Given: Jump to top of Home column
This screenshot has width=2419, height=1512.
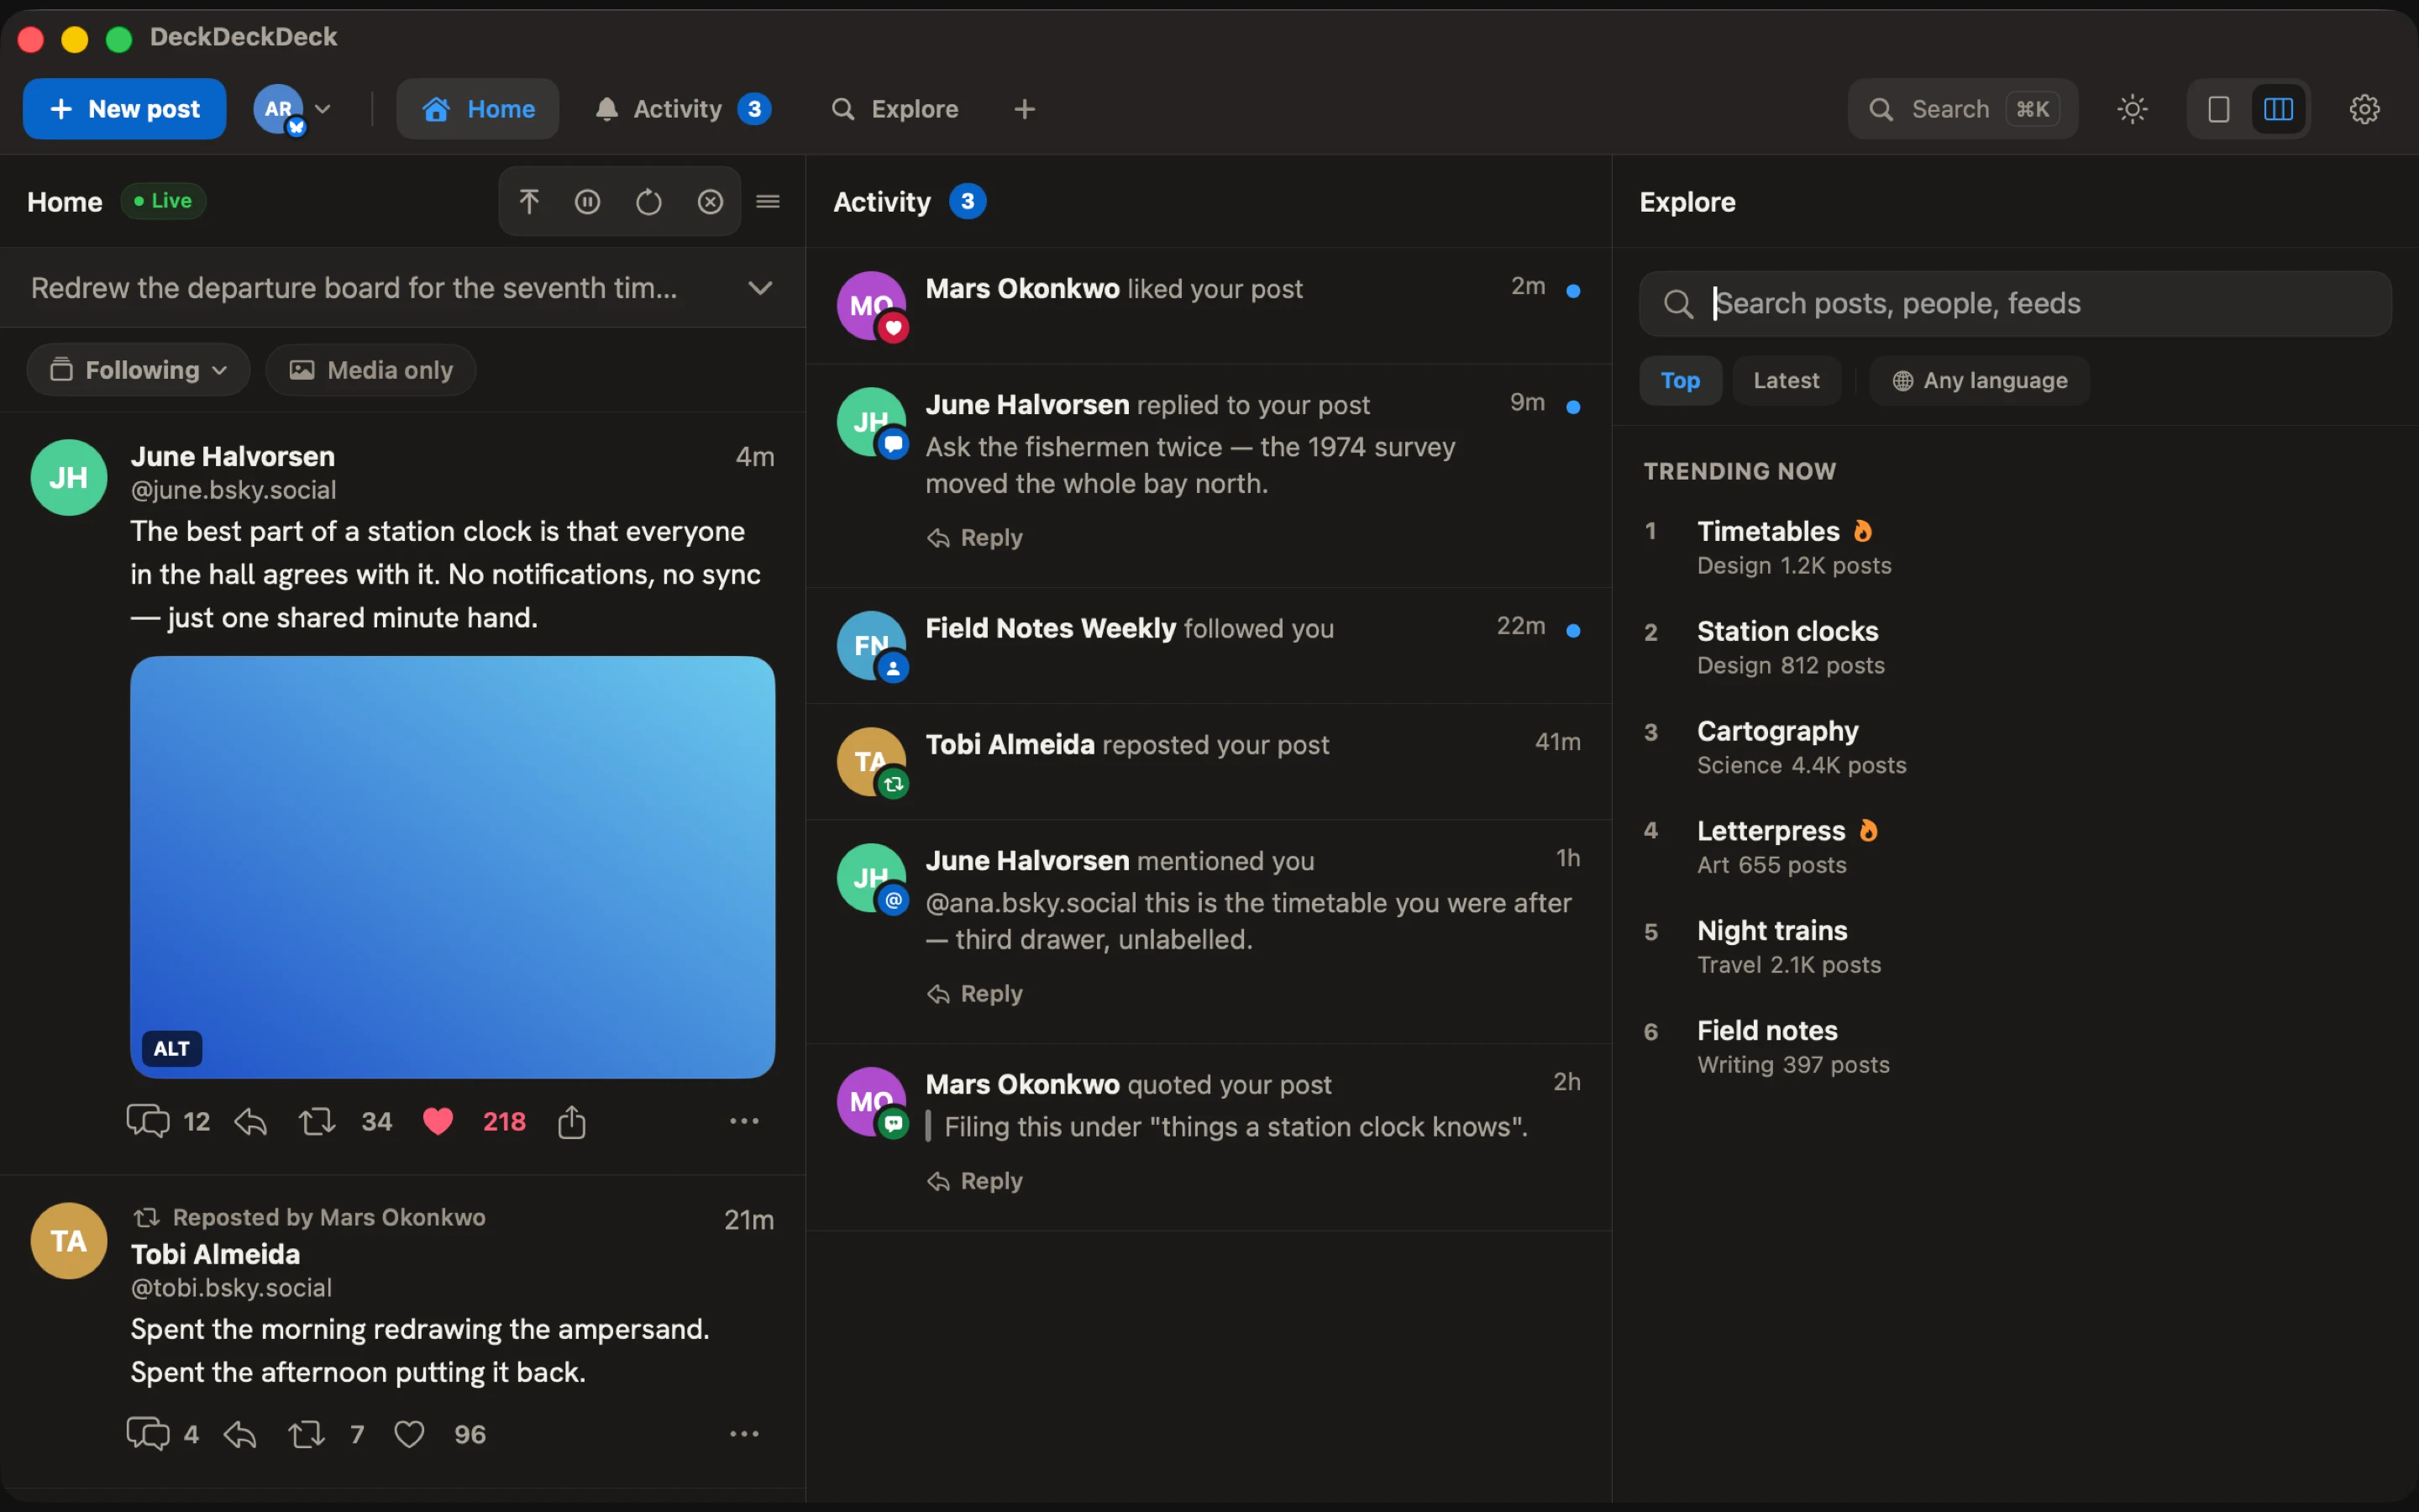Looking at the screenshot, I should pos(529,202).
